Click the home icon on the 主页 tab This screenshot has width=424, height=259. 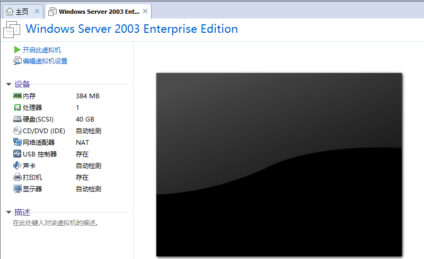[x=10, y=12]
